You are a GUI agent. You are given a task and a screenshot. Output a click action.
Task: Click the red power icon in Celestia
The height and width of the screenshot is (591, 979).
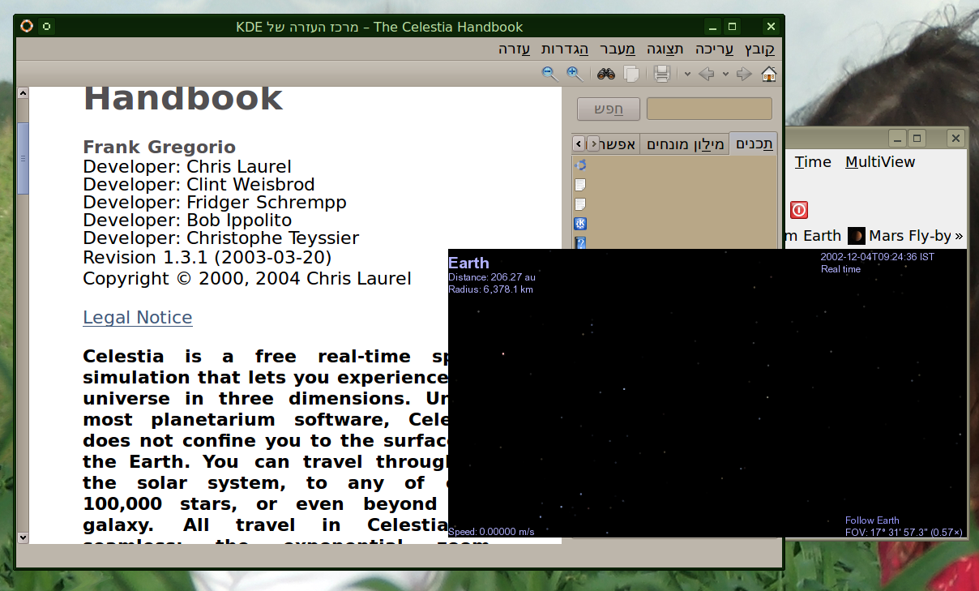point(799,210)
